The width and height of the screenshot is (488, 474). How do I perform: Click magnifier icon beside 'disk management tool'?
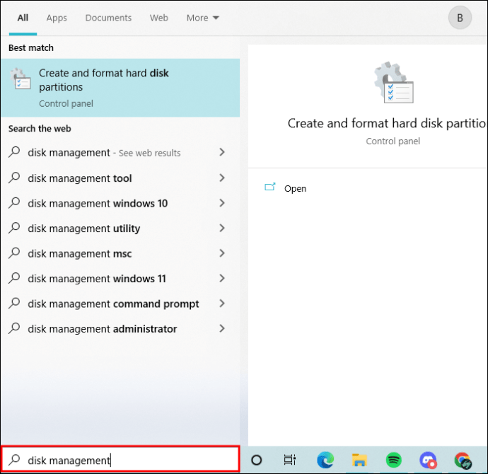pos(14,178)
